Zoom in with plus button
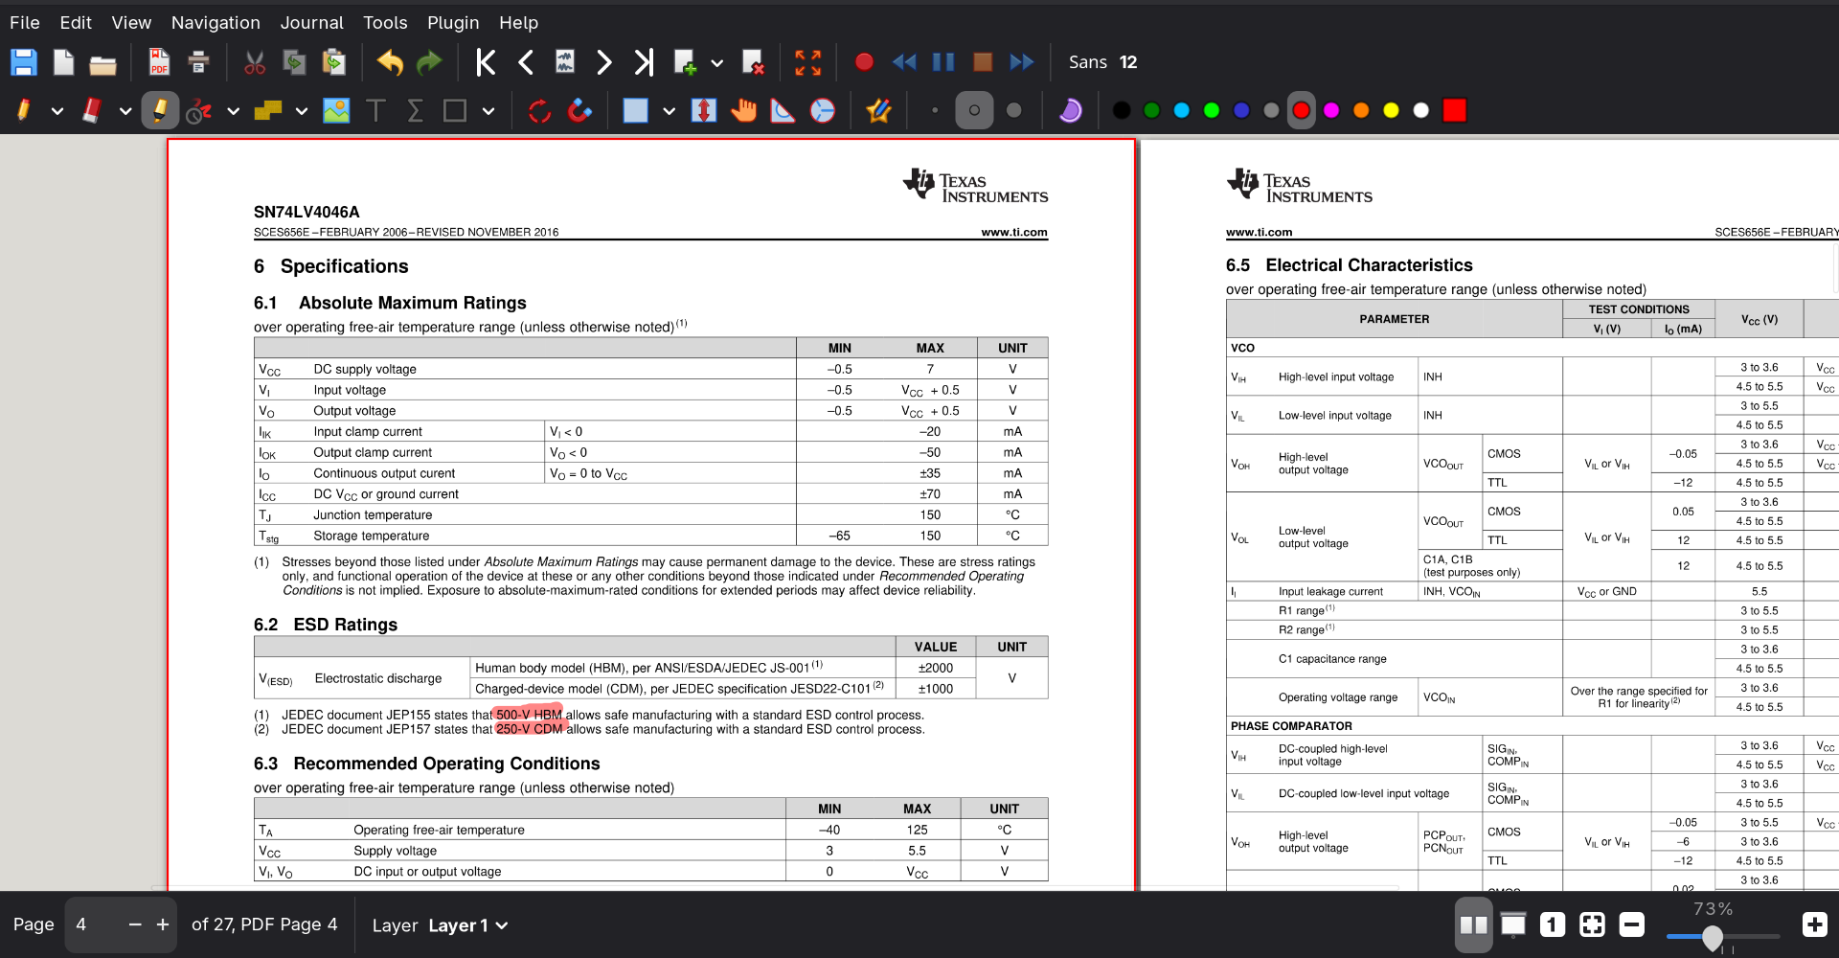This screenshot has height=958, width=1839. coord(1814,924)
